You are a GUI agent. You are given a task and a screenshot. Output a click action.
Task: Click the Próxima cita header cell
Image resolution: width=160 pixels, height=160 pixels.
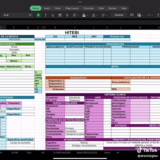coord(117,37)
